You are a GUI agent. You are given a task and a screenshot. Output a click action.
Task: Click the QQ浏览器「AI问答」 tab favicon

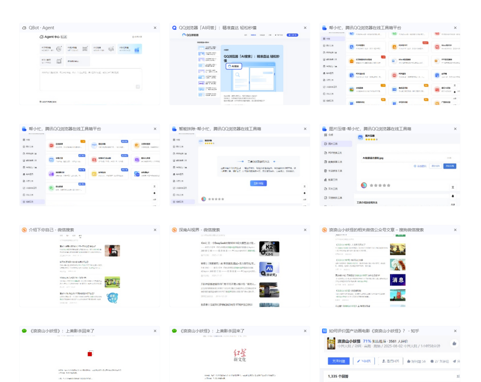(x=175, y=28)
